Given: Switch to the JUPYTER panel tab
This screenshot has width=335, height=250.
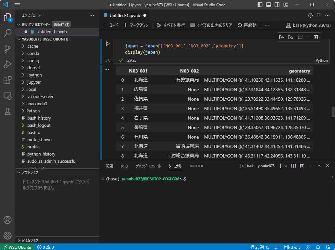Looking at the screenshot, I should 196,166.
